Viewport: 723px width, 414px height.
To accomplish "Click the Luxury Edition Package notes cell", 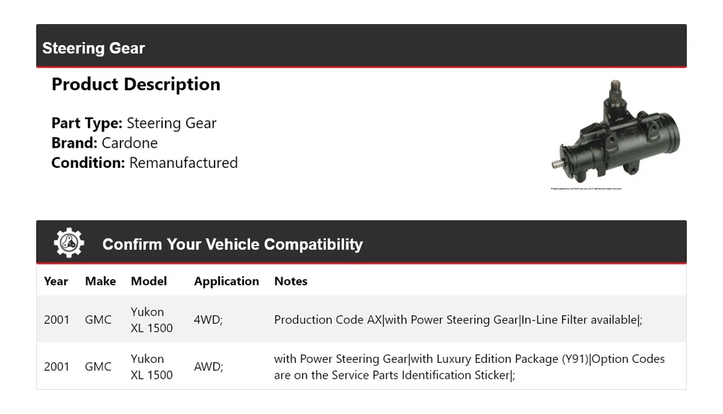I will click(469, 367).
